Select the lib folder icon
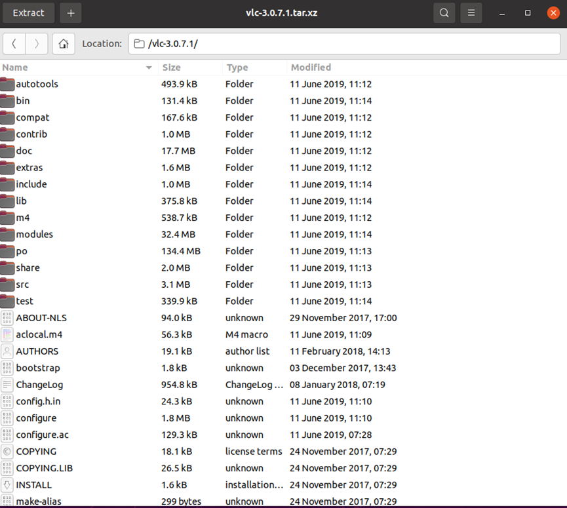 click(7, 201)
